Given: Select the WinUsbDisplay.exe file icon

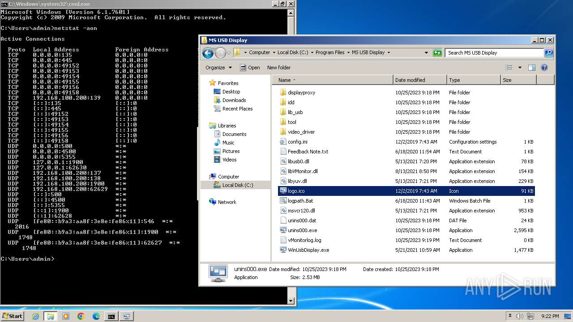Looking at the screenshot, I should (x=283, y=250).
